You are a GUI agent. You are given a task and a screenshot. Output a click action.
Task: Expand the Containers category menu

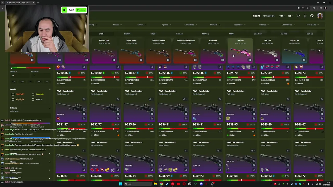pos(191,25)
